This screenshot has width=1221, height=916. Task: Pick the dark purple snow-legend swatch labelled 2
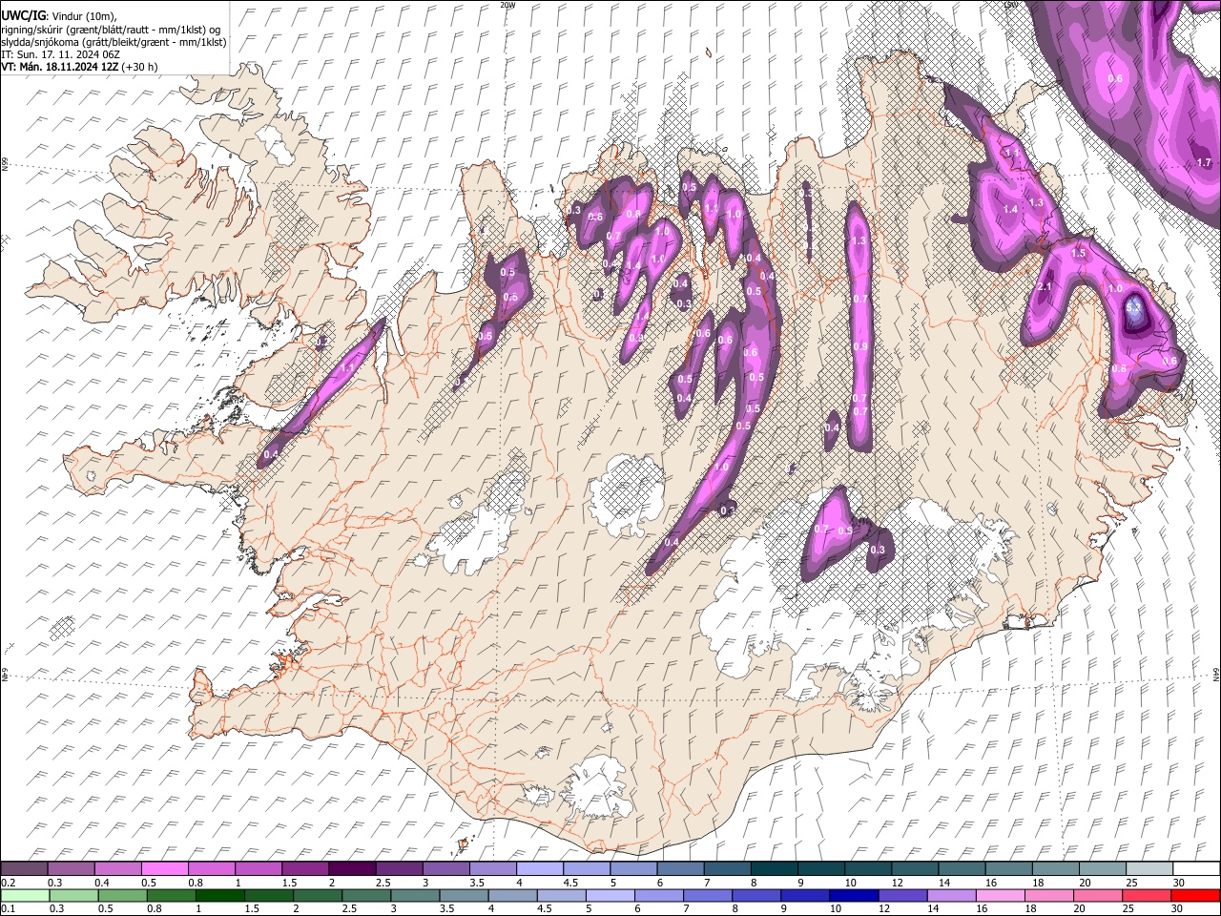pos(351,868)
